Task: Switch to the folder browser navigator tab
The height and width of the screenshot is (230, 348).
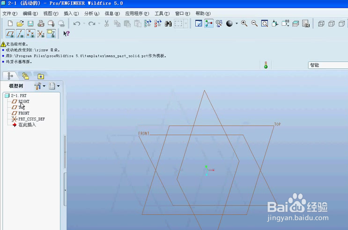Action: point(25,76)
